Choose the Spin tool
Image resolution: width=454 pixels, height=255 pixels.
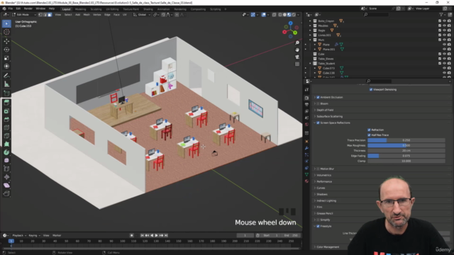click(6, 152)
